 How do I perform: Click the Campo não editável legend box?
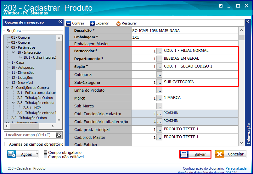[46, 156]
